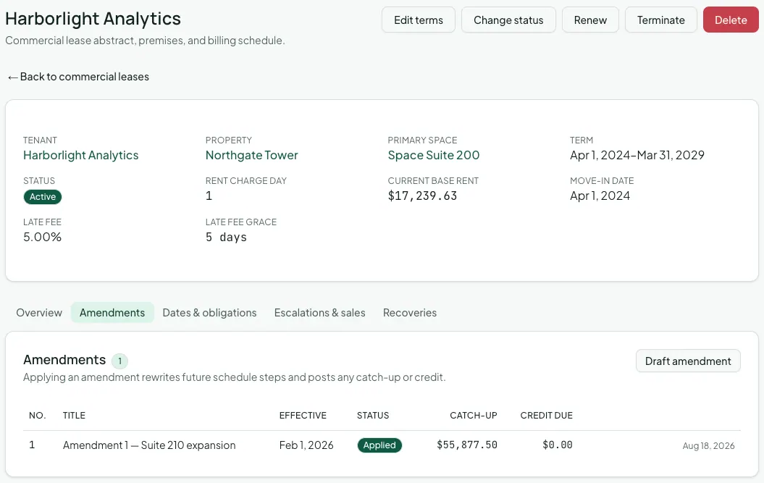The image size is (764, 483).
Task: Open the Harborlight Analytics tenant link
Action: 81,155
